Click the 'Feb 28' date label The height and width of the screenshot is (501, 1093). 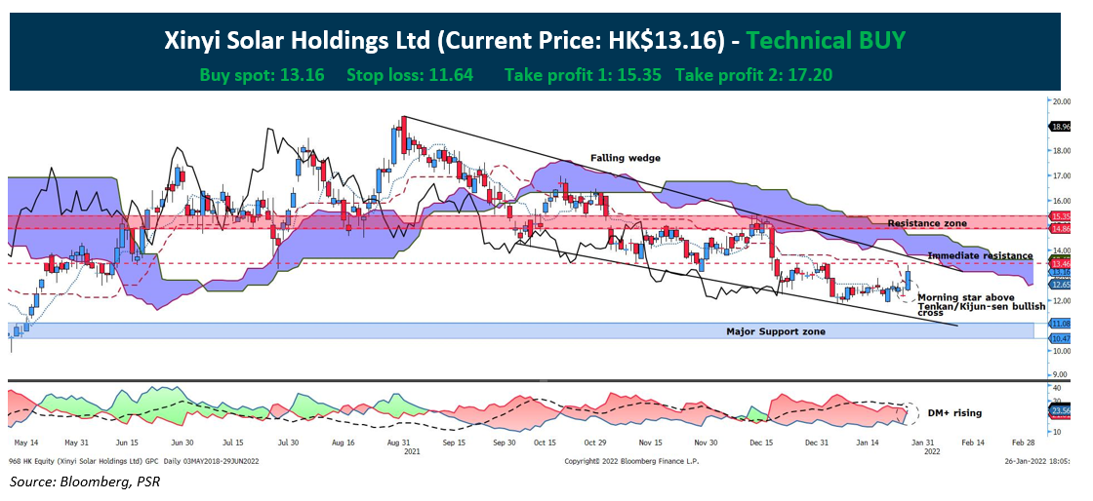[x=1024, y=443]
